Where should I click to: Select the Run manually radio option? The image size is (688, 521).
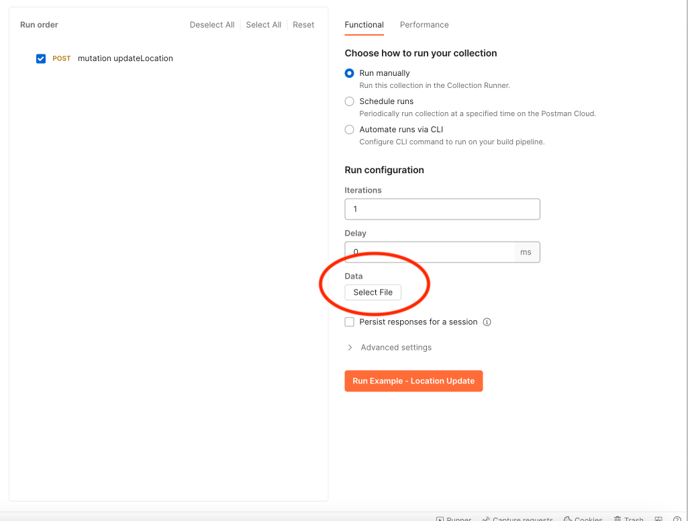tap(349, 73)
